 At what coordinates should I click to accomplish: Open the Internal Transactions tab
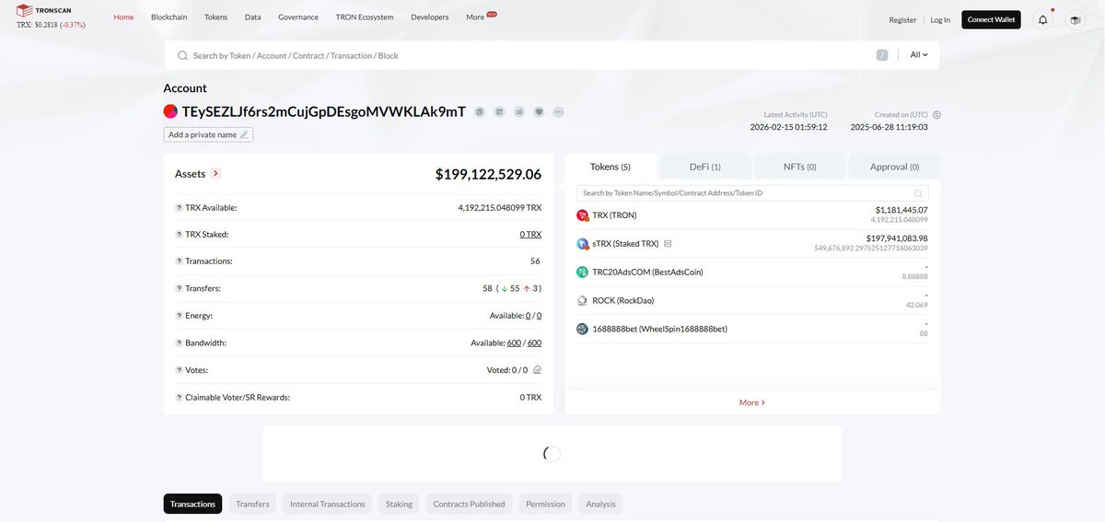327,504
